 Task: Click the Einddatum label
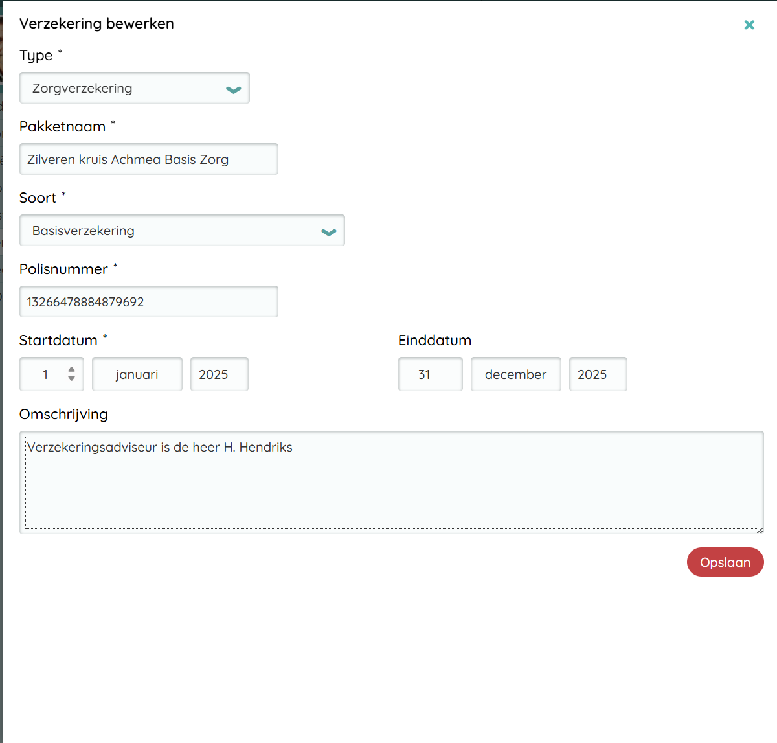(x=434, y=341)
